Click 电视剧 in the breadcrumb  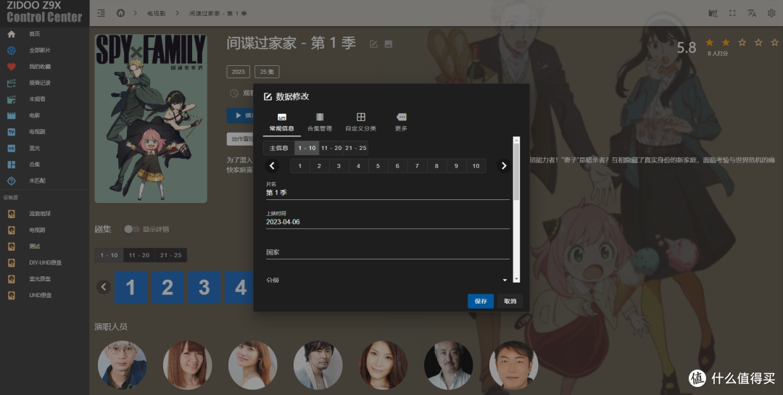tap(157, 14)
